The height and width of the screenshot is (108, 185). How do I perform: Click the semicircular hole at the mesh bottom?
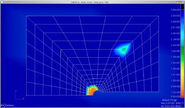pos(97,93)
